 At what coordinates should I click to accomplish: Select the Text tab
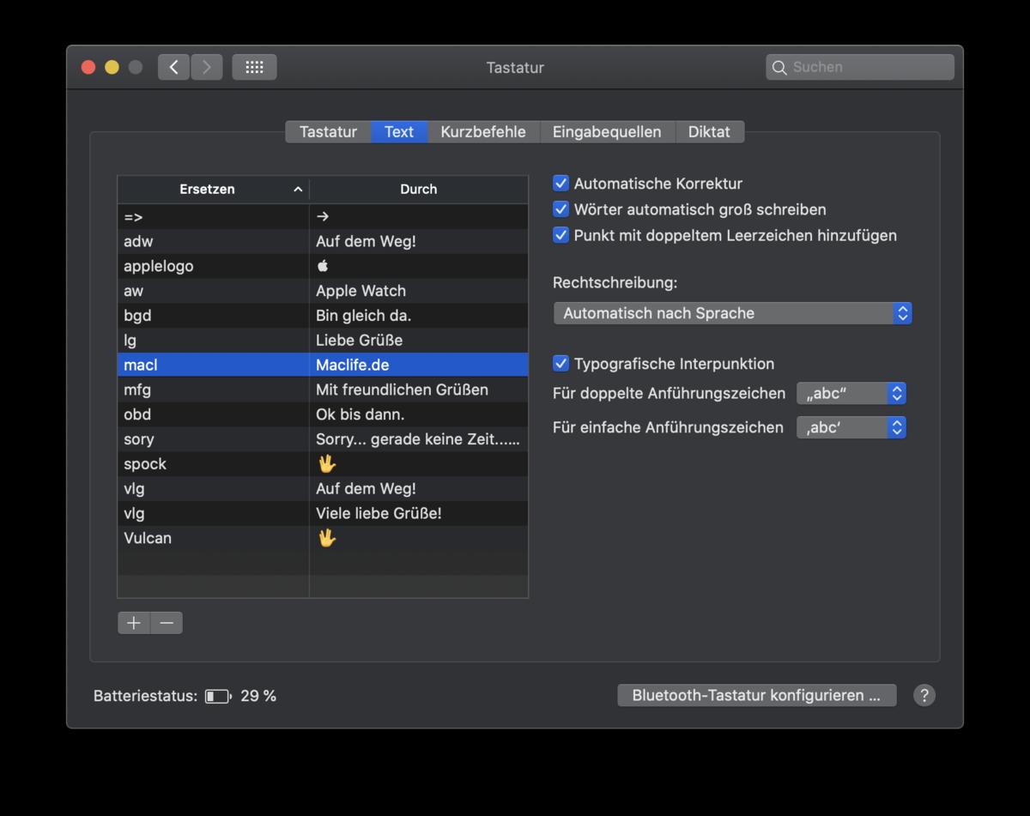[399, 131]
